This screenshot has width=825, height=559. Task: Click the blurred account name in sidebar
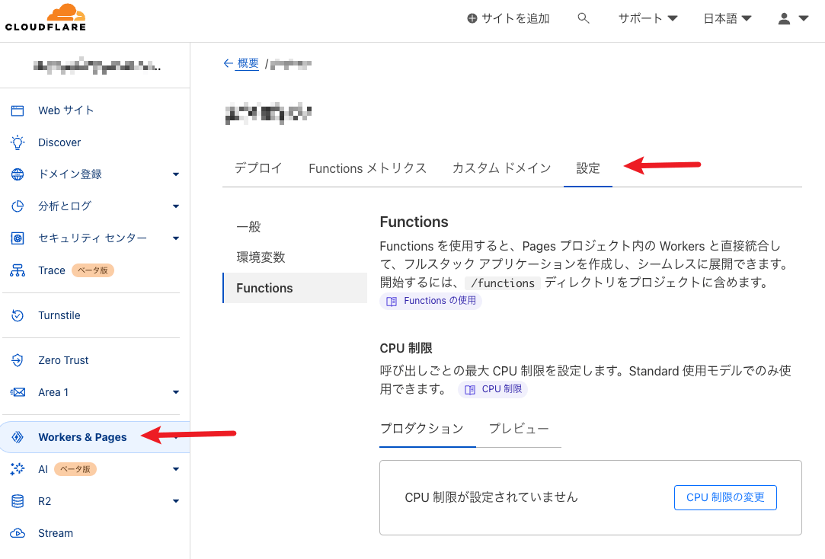coord(97,66)
